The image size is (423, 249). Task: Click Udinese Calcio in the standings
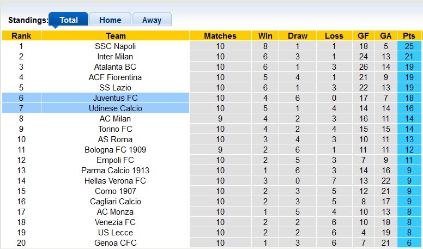[115, 108]
